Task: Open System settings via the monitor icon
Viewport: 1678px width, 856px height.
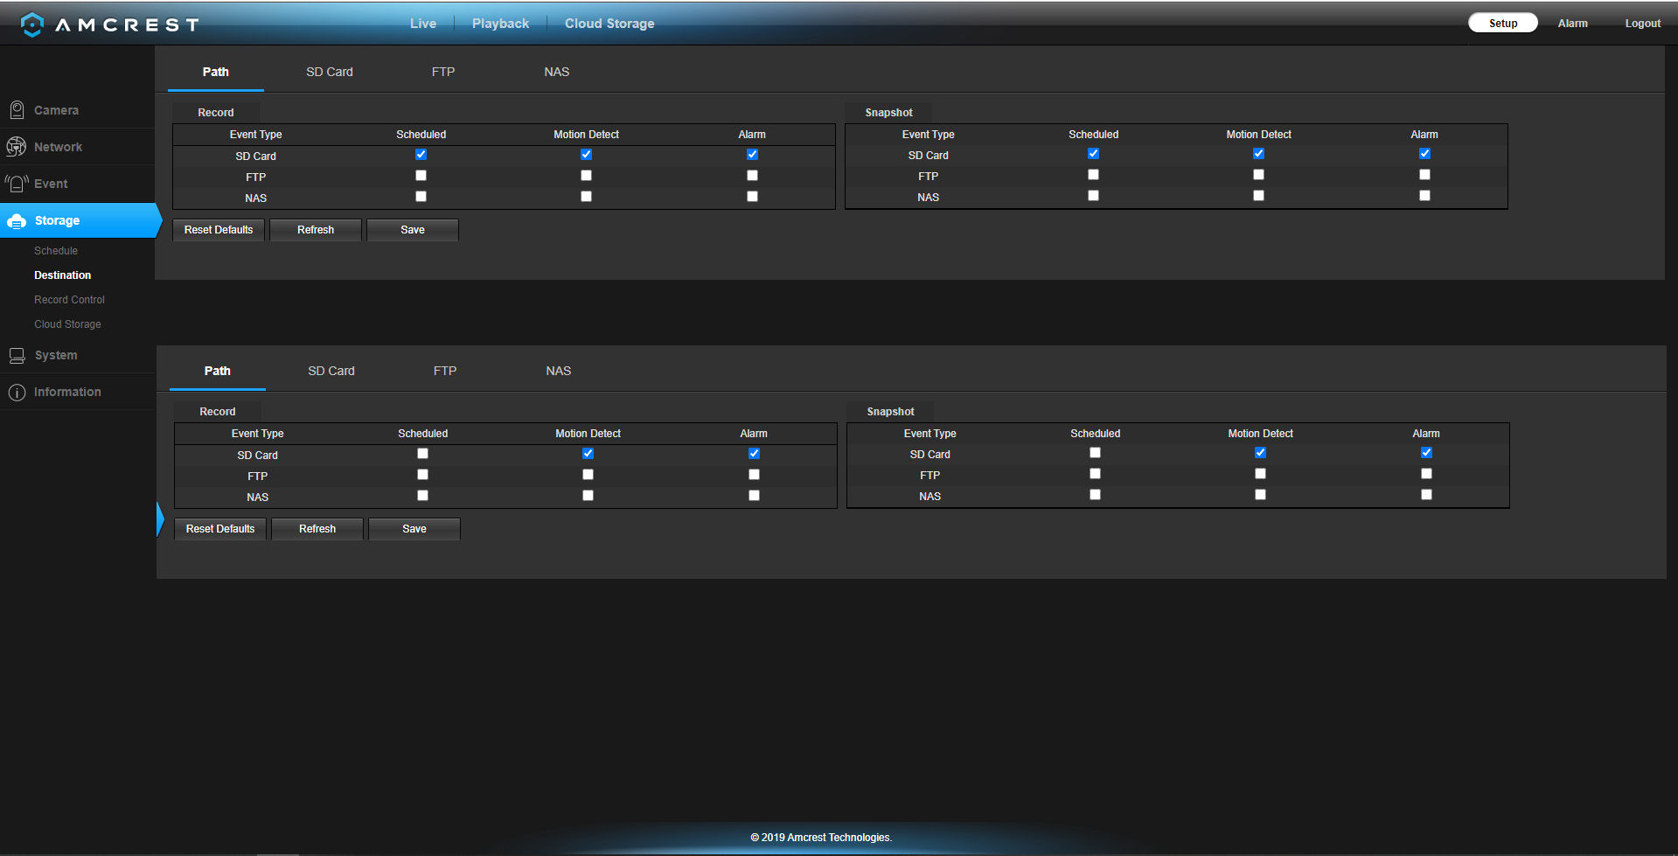Action: (17, 356)
